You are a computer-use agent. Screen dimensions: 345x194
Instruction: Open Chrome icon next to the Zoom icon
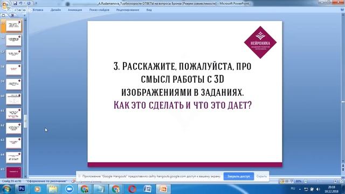click(85, 189)
